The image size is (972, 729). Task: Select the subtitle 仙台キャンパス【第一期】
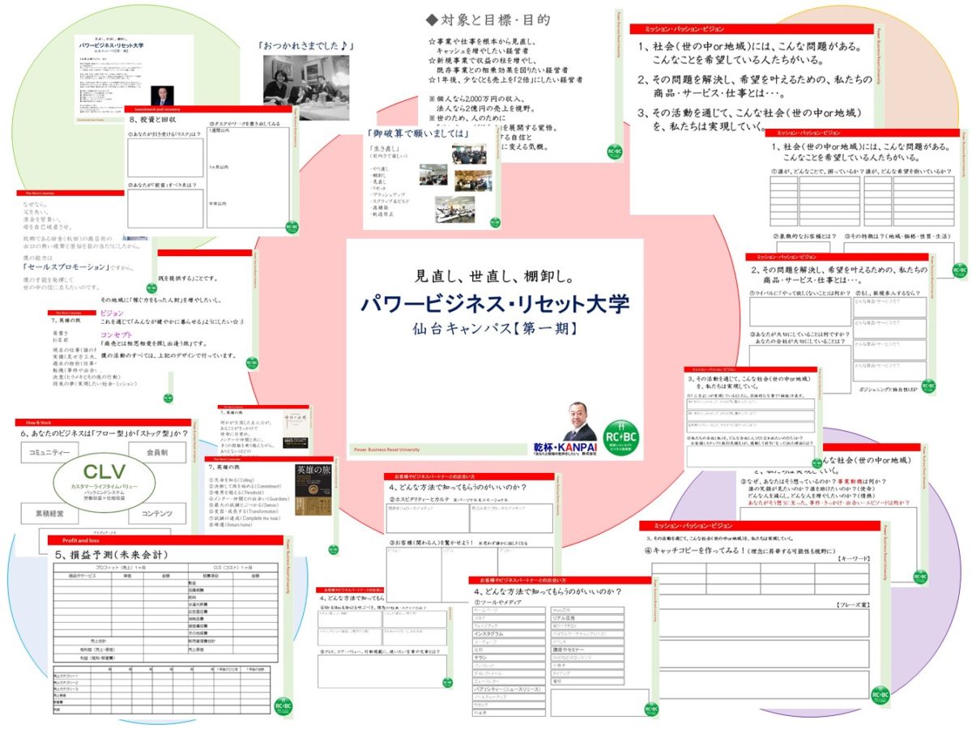[x=495, y=330]
